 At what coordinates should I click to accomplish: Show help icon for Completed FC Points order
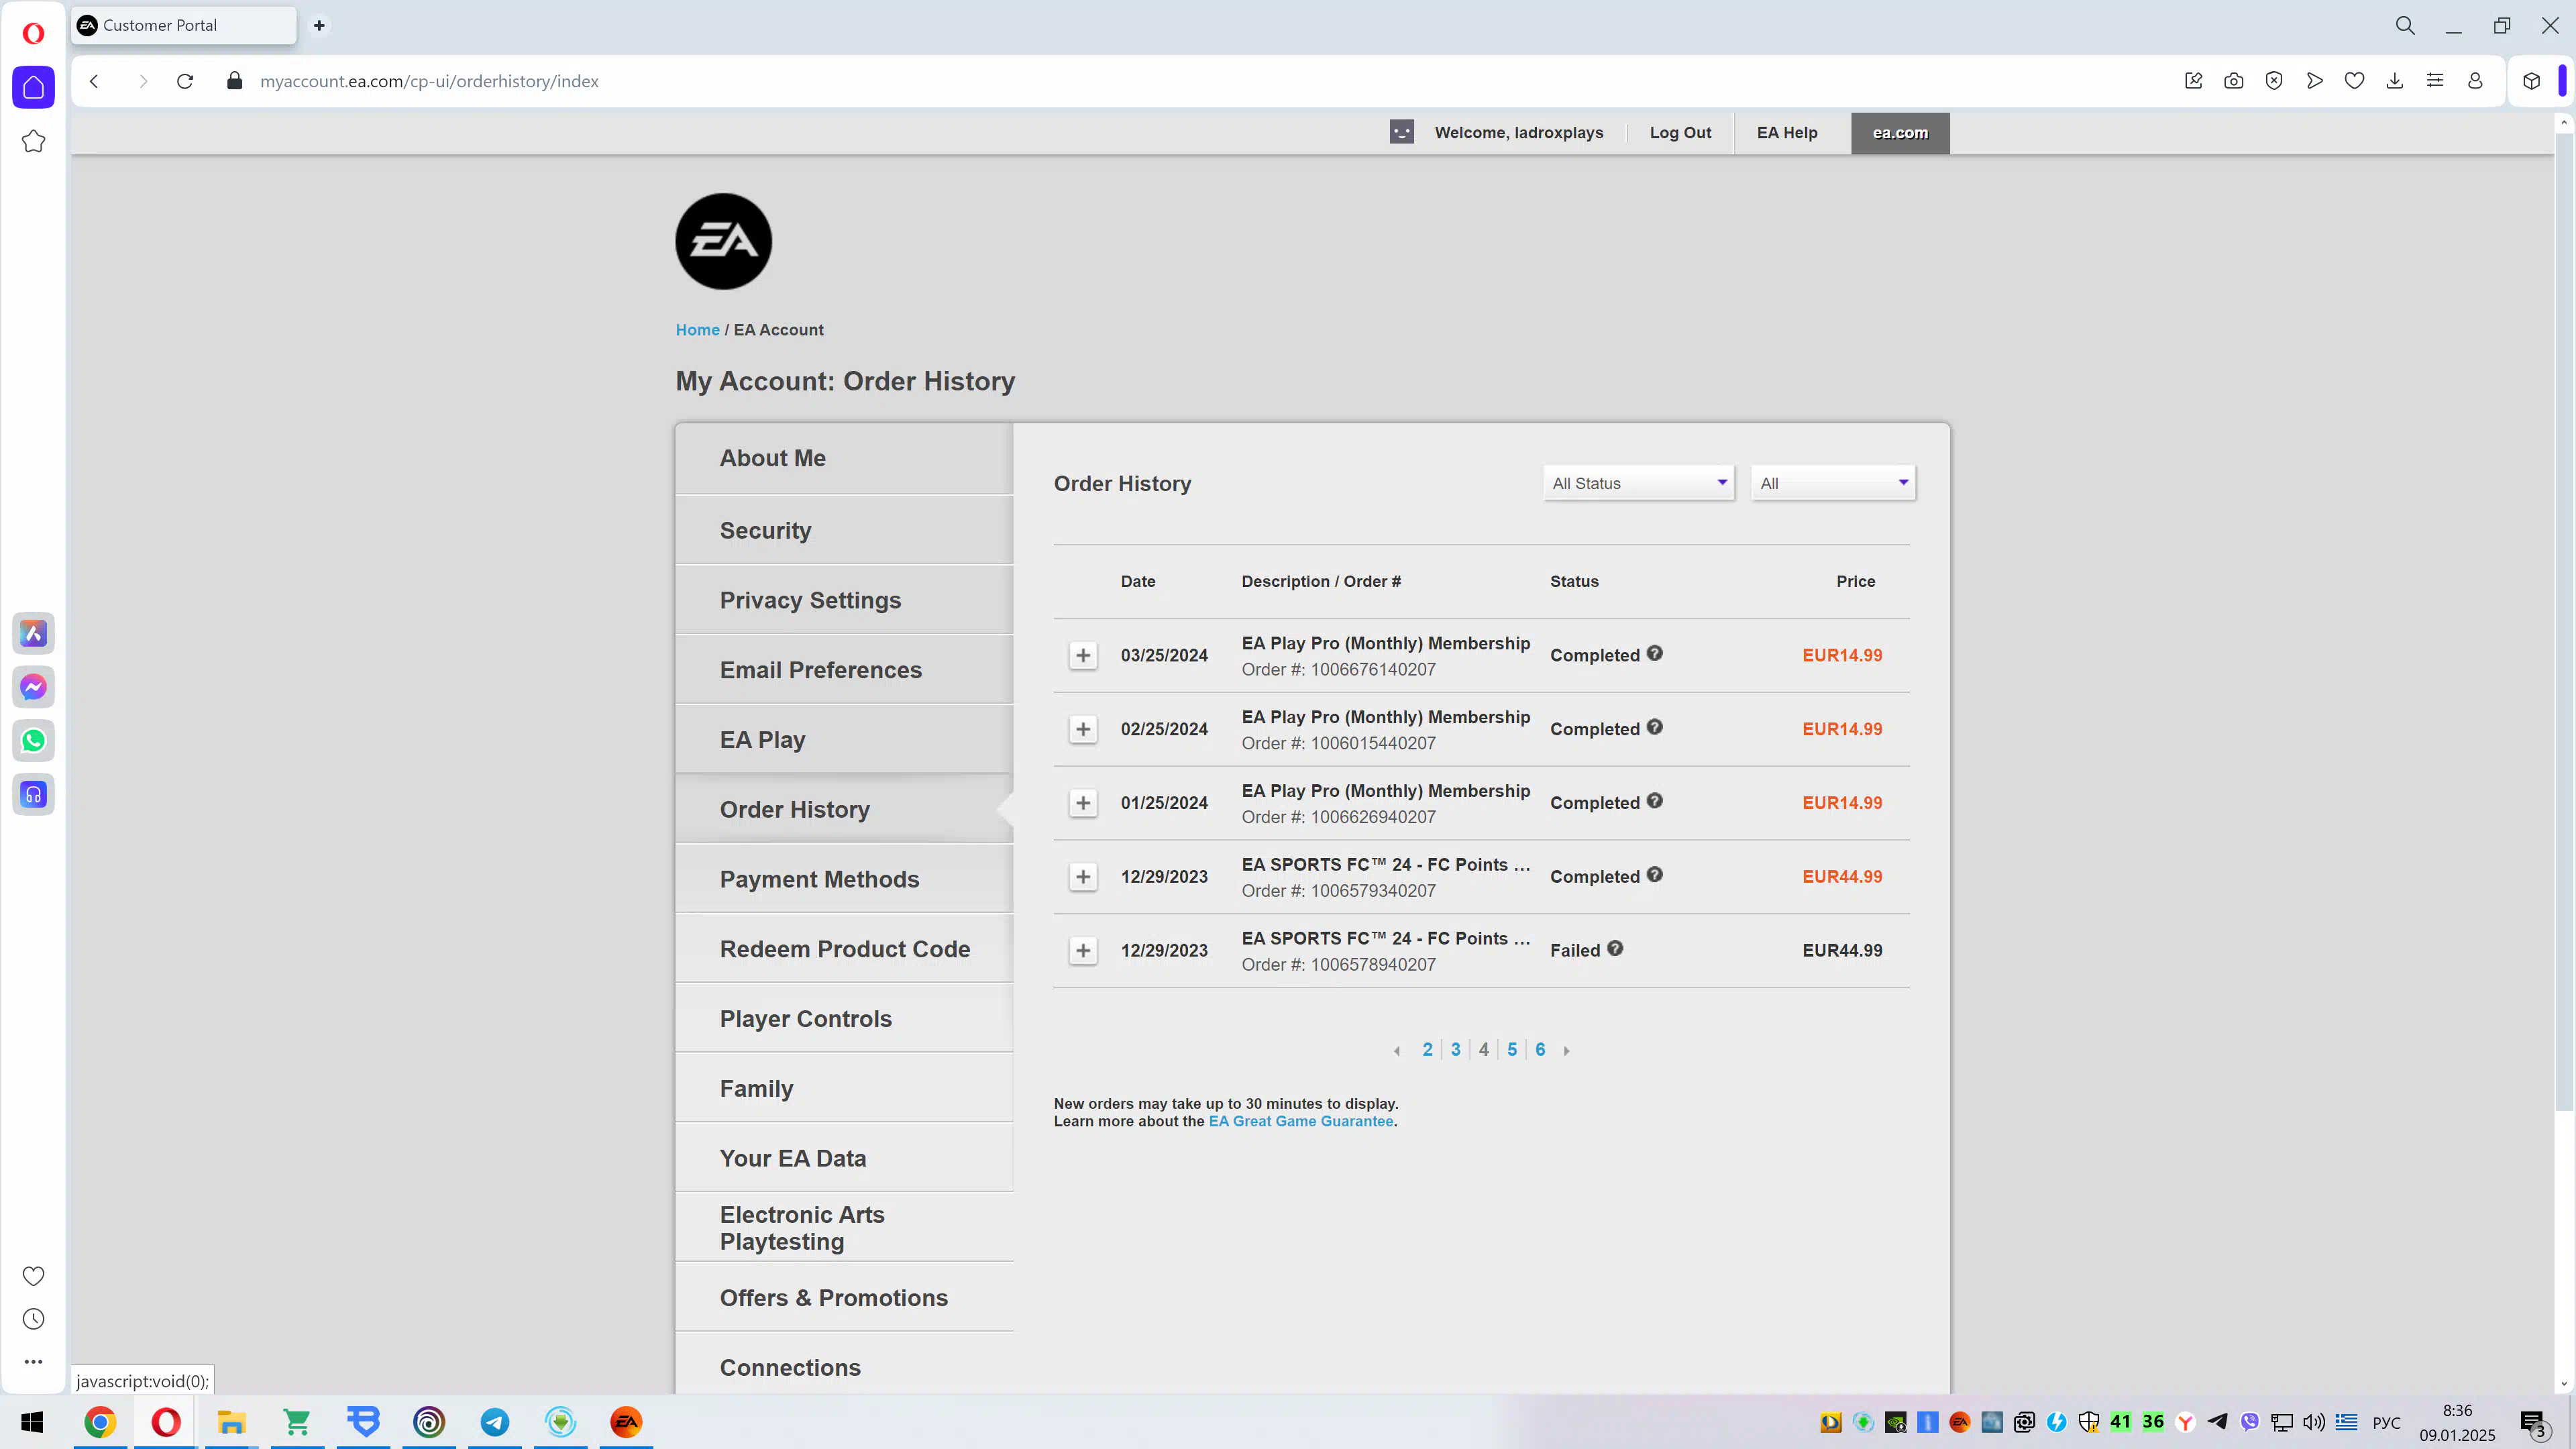coord(1655,875)
